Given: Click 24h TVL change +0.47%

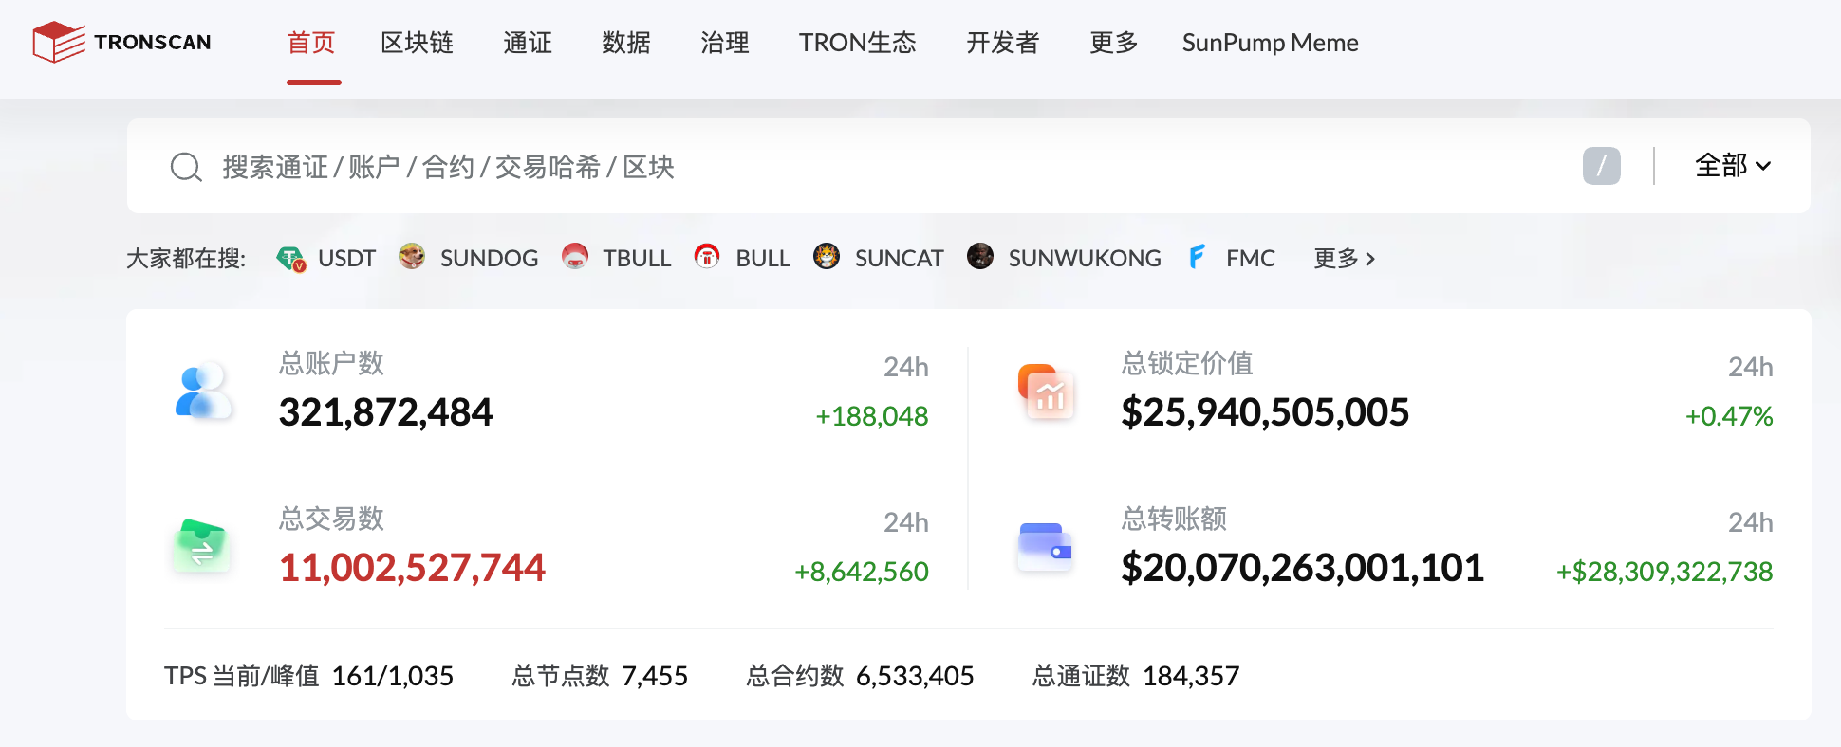Looking at the screenshot, I should (1729, 416).
